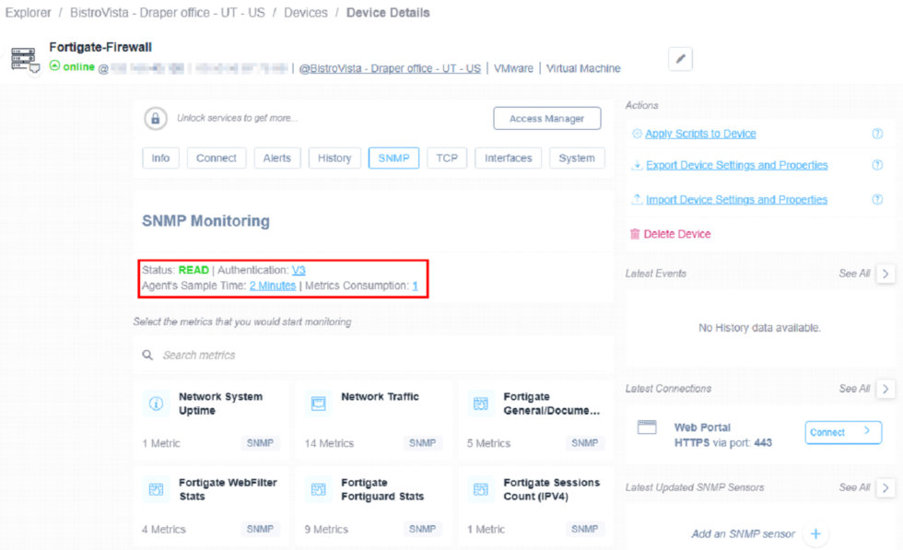Switch to the Connect tab
This screenshot has height=550, width=903.
tap(217, 158)
